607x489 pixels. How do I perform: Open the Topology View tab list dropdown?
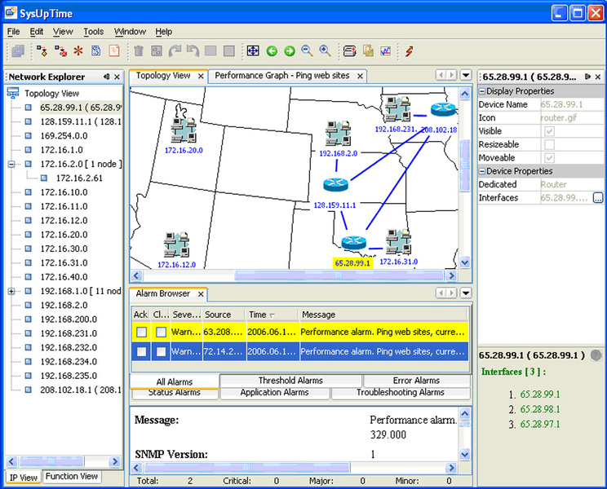point(466,75)
